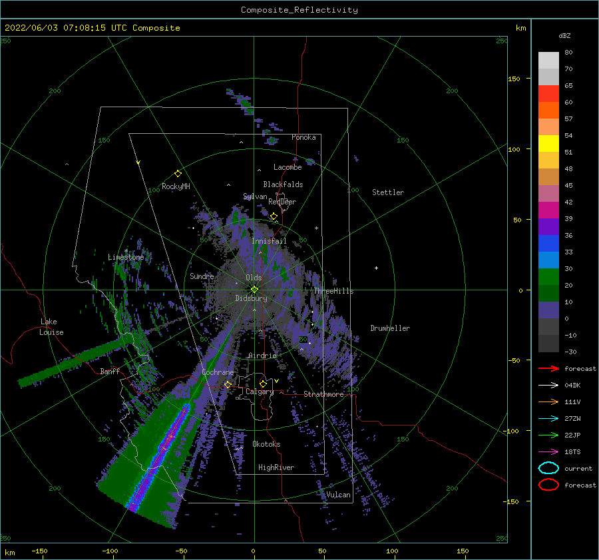Click the Okotoks label
The width and height of the screenshot is (599, 560).
tap(266, 444)
